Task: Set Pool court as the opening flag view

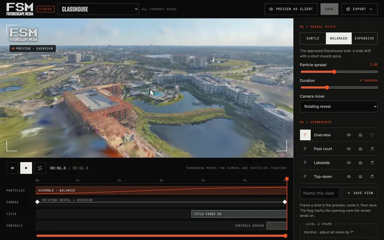Action: point(305,149)
